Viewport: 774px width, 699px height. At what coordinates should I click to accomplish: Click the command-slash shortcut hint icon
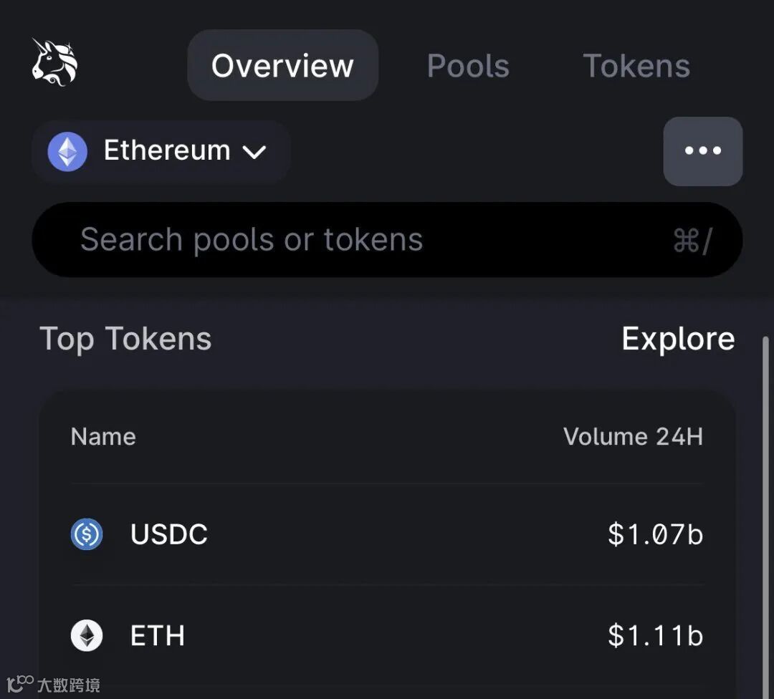[x=692, y=241]
